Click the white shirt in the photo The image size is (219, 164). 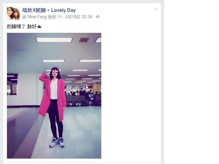click(x=54, y=89)
